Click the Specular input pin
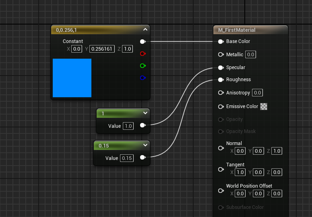The height and width of the screenshot is (217, 312). [x=221, y=68]
